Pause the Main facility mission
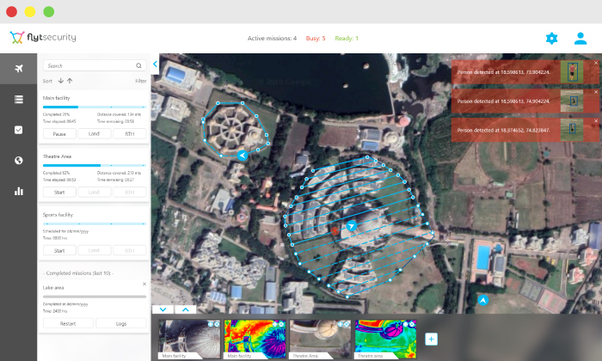This screenshot has width=602, height=361. pos(59,134)
